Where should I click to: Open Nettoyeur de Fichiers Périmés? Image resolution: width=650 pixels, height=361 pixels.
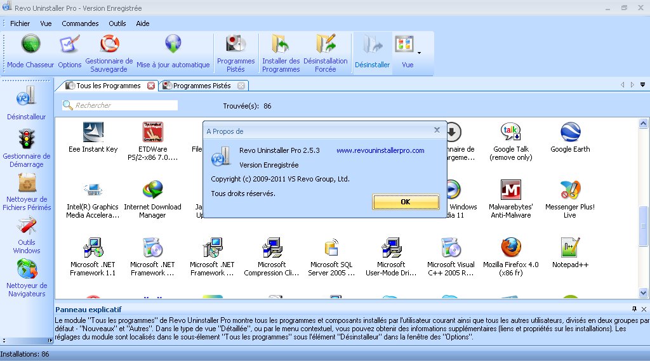tap(27, 192)
